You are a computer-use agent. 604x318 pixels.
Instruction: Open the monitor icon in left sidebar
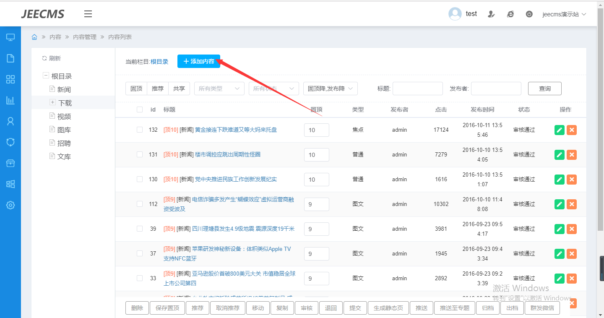[10, 37]
